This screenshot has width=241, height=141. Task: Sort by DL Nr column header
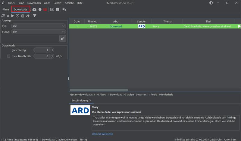[x=77, y=21]
